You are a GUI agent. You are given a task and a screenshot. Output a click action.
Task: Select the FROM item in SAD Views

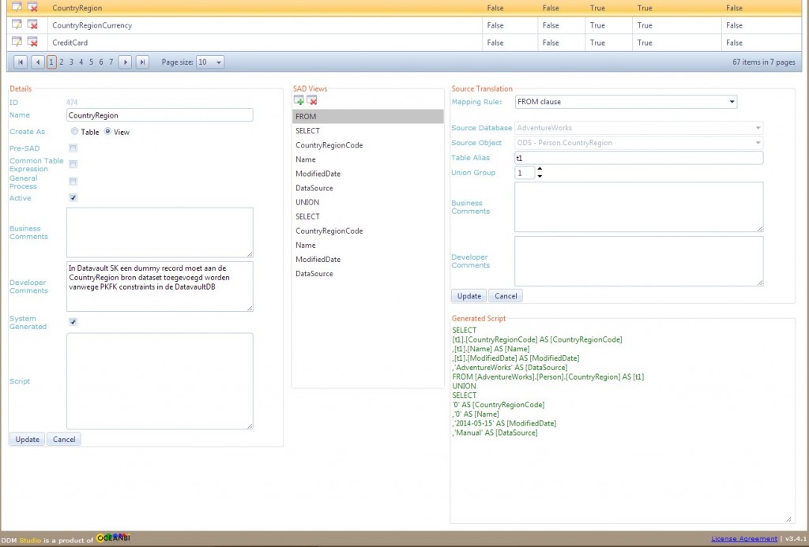click(x=368, y=117)
